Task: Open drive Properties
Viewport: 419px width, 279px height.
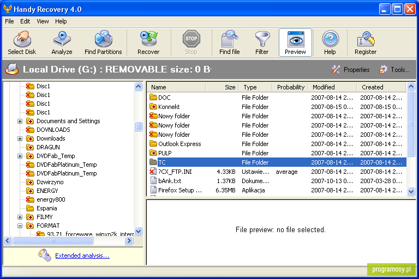Action: [x=351, y=70]
